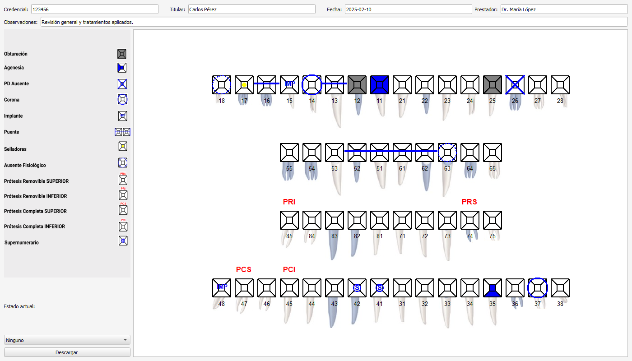The height and width of the screenshot is (361, 632).
Task: Click tooth 18 box with dotted circle
Action: (x=222, y=85)
